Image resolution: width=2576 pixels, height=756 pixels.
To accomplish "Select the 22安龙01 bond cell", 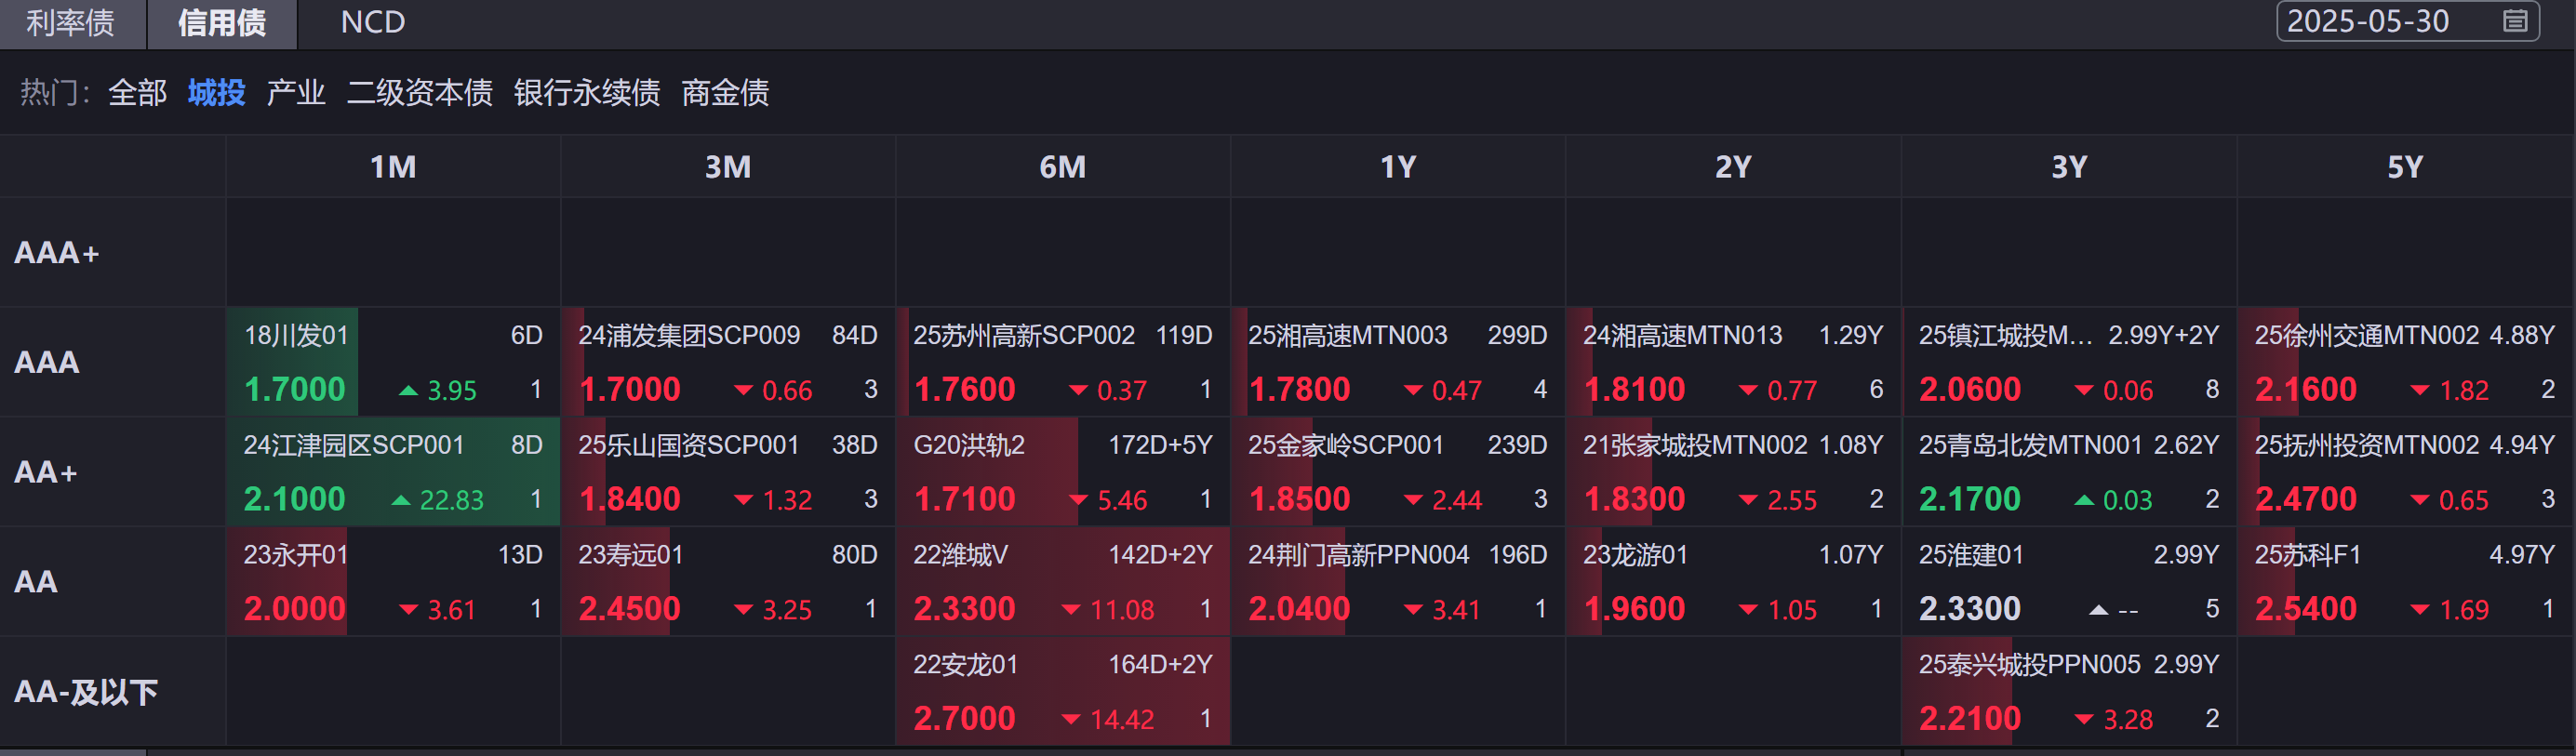I will point(1062,692).
